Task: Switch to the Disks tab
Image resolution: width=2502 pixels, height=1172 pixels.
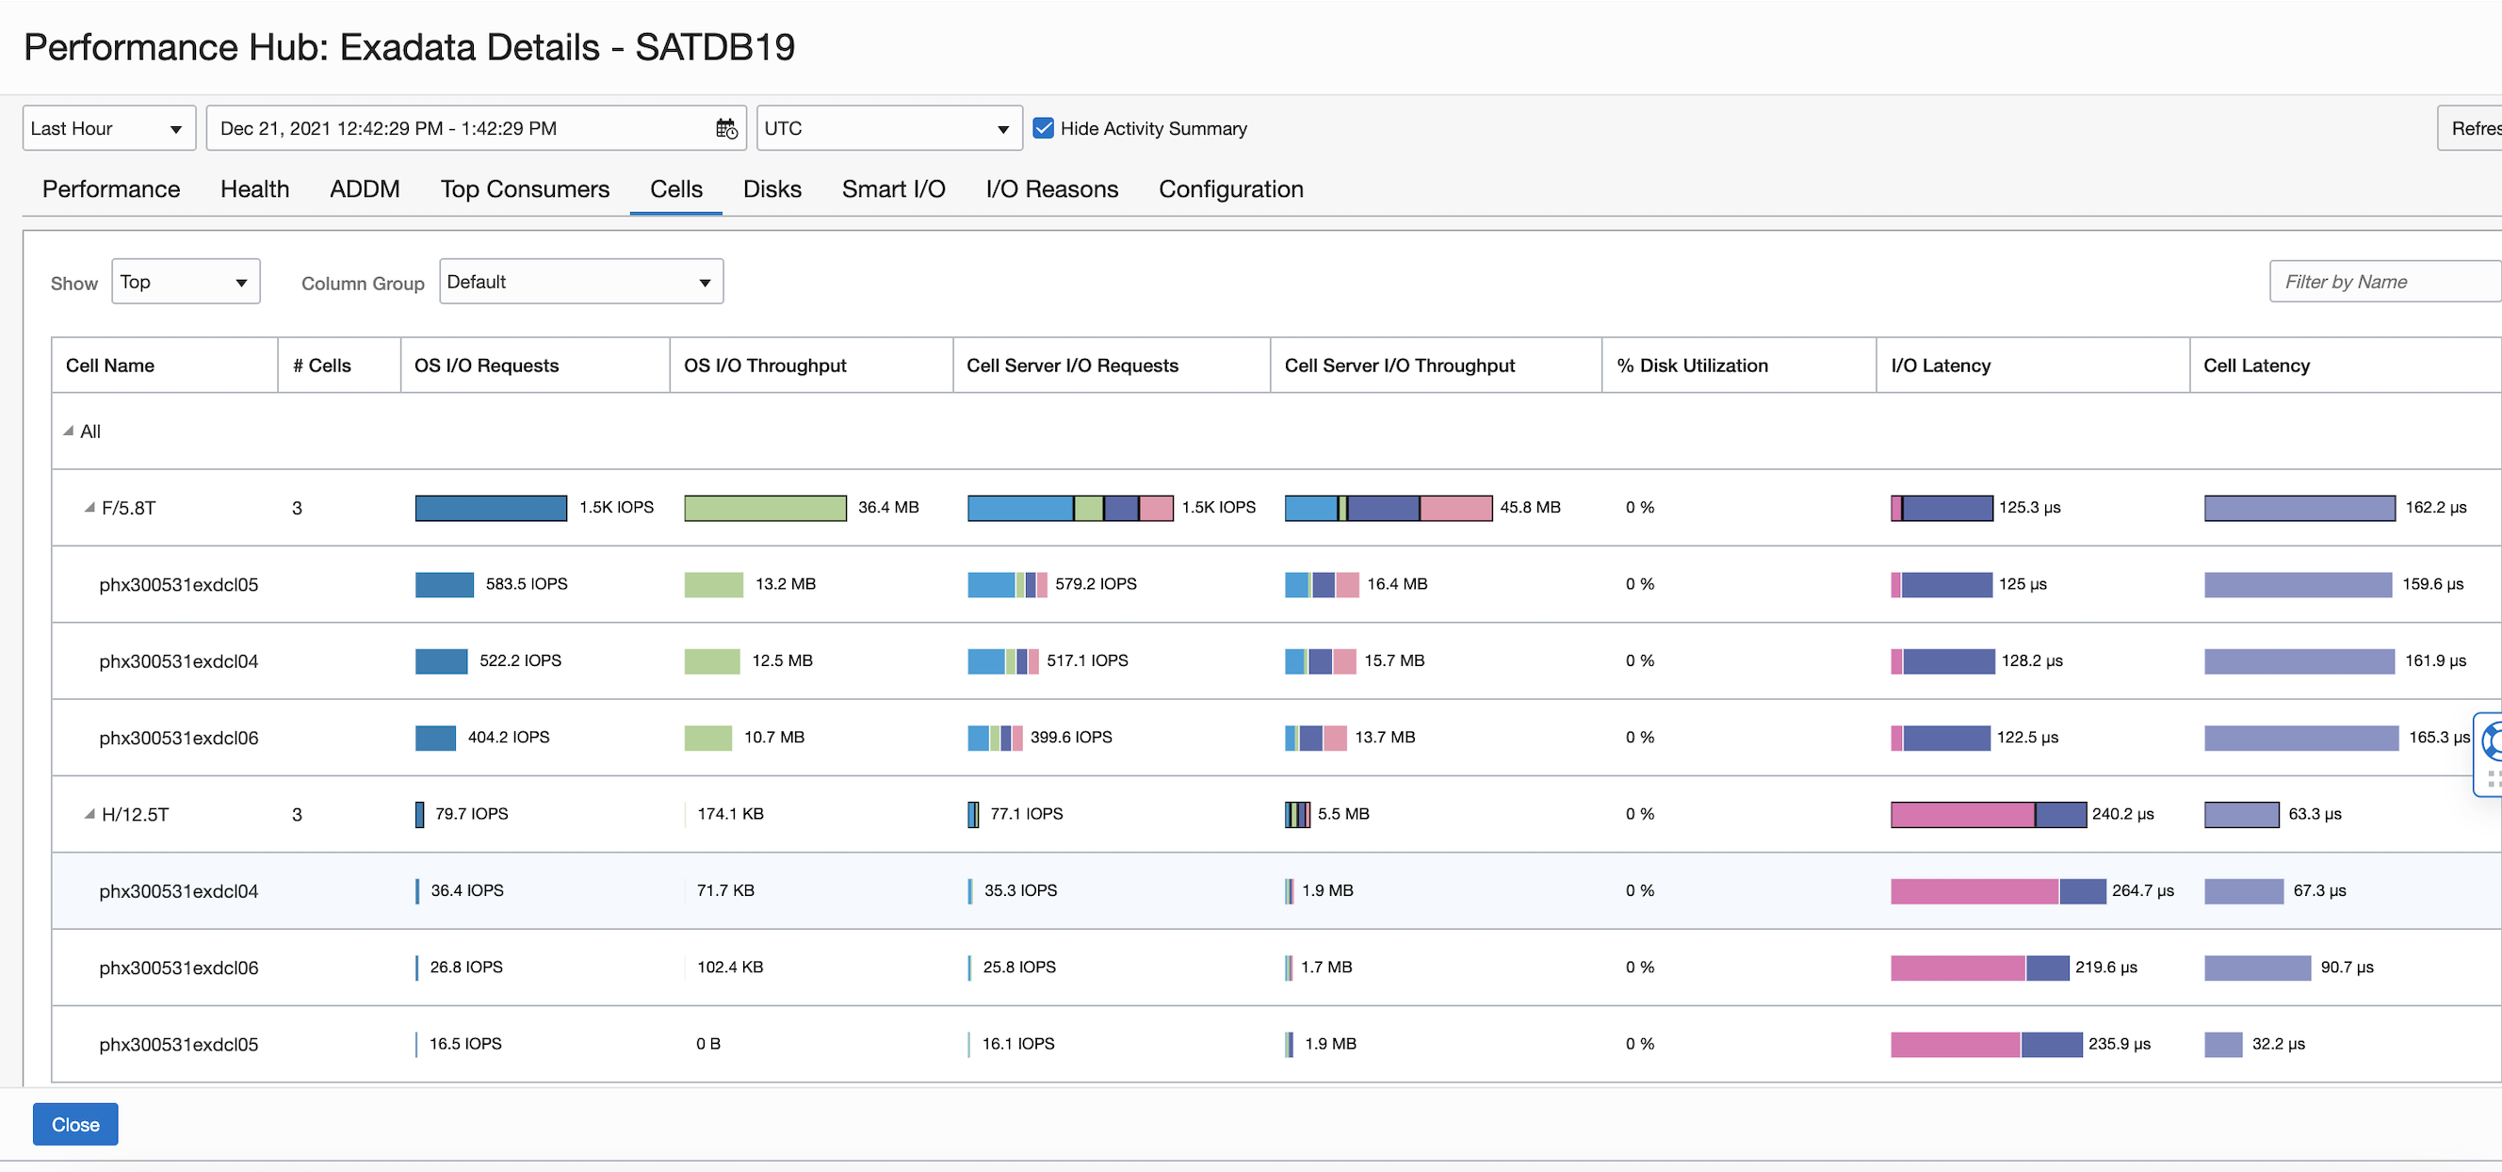Action: (x=772, y=189)
